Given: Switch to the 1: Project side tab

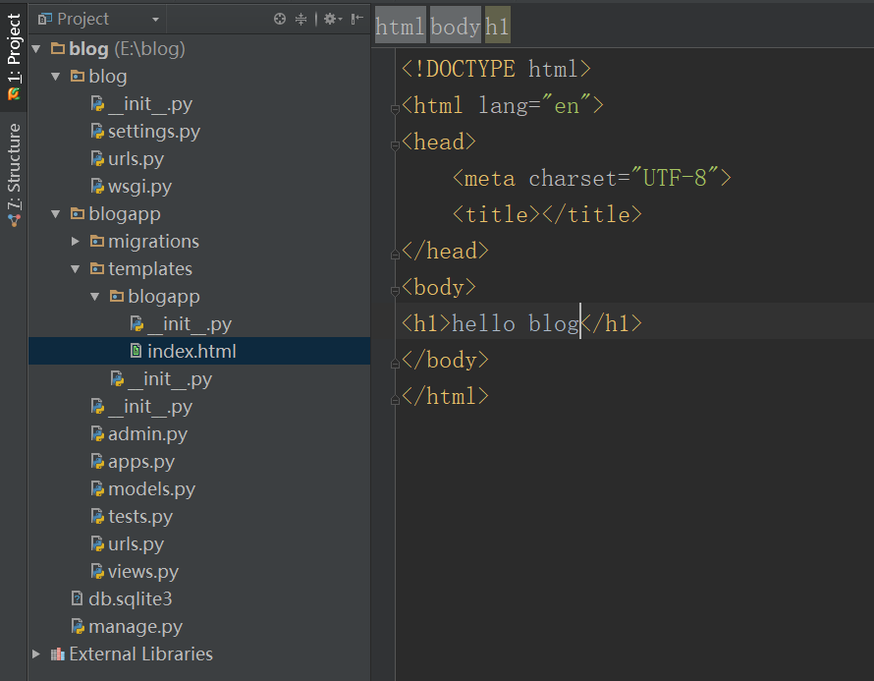Looking at the screenshot, I should pyautogui.click(x=14, y=56).
